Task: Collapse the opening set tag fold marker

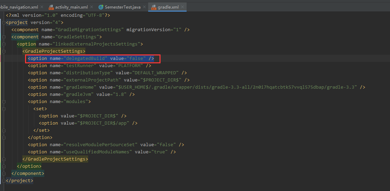Action: (4, 109)
